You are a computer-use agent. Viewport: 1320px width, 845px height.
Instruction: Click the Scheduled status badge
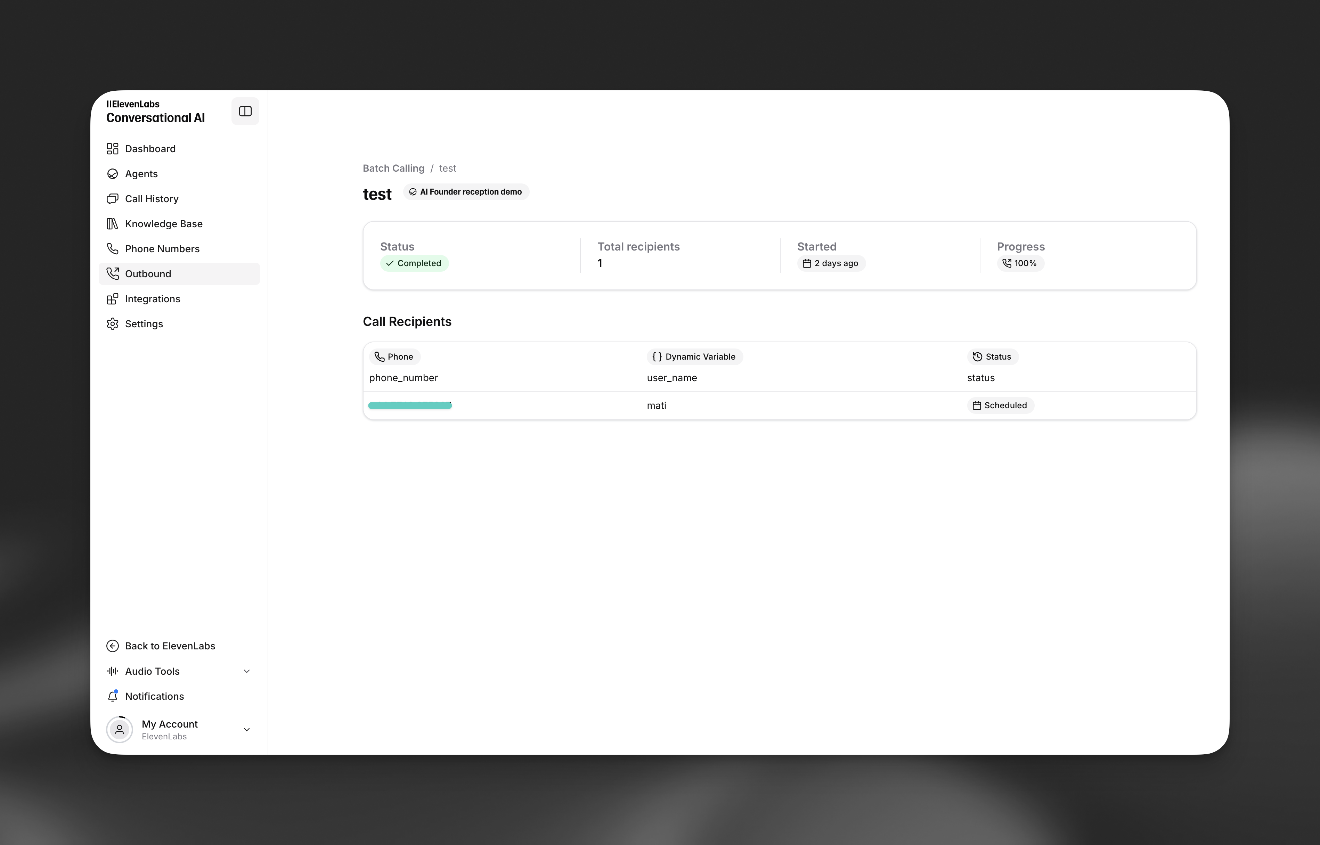pos(1000,405)
